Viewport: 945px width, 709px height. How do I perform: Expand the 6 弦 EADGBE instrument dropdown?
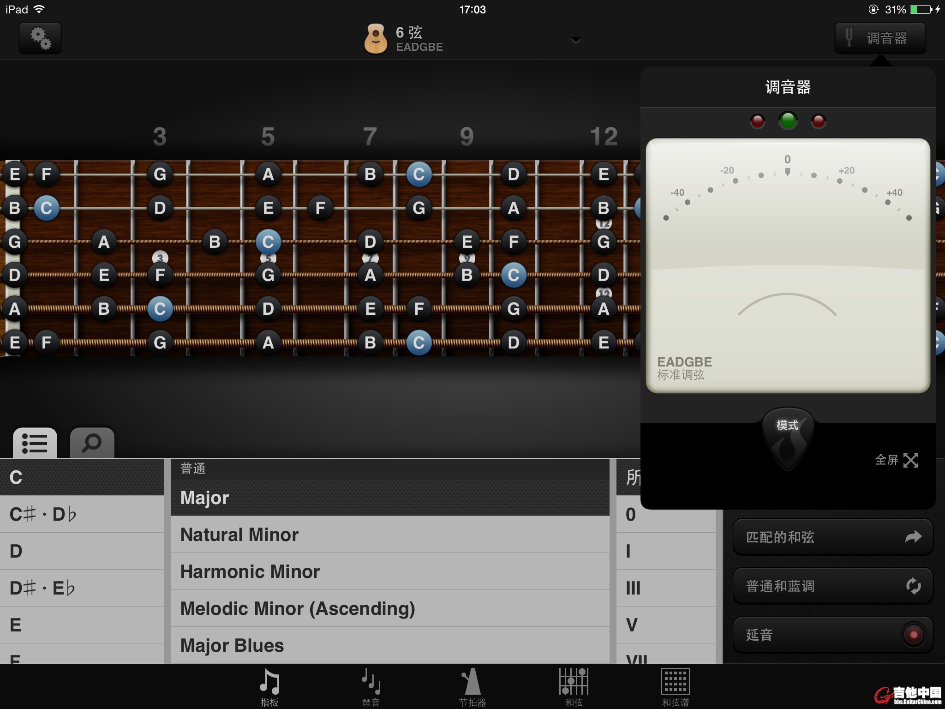(575, 40)
